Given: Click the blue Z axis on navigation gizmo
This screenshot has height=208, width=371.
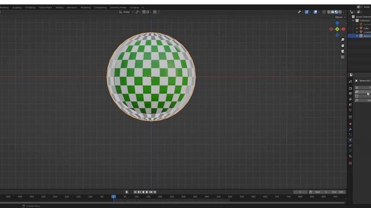Looking at the screenshot, I should pos(337,23).
